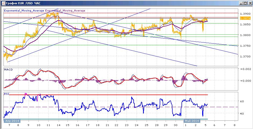The width and height of the screenshot is (253, 129).
Task: Click date 17 on the time axis
Action: (x=88, y=125)
